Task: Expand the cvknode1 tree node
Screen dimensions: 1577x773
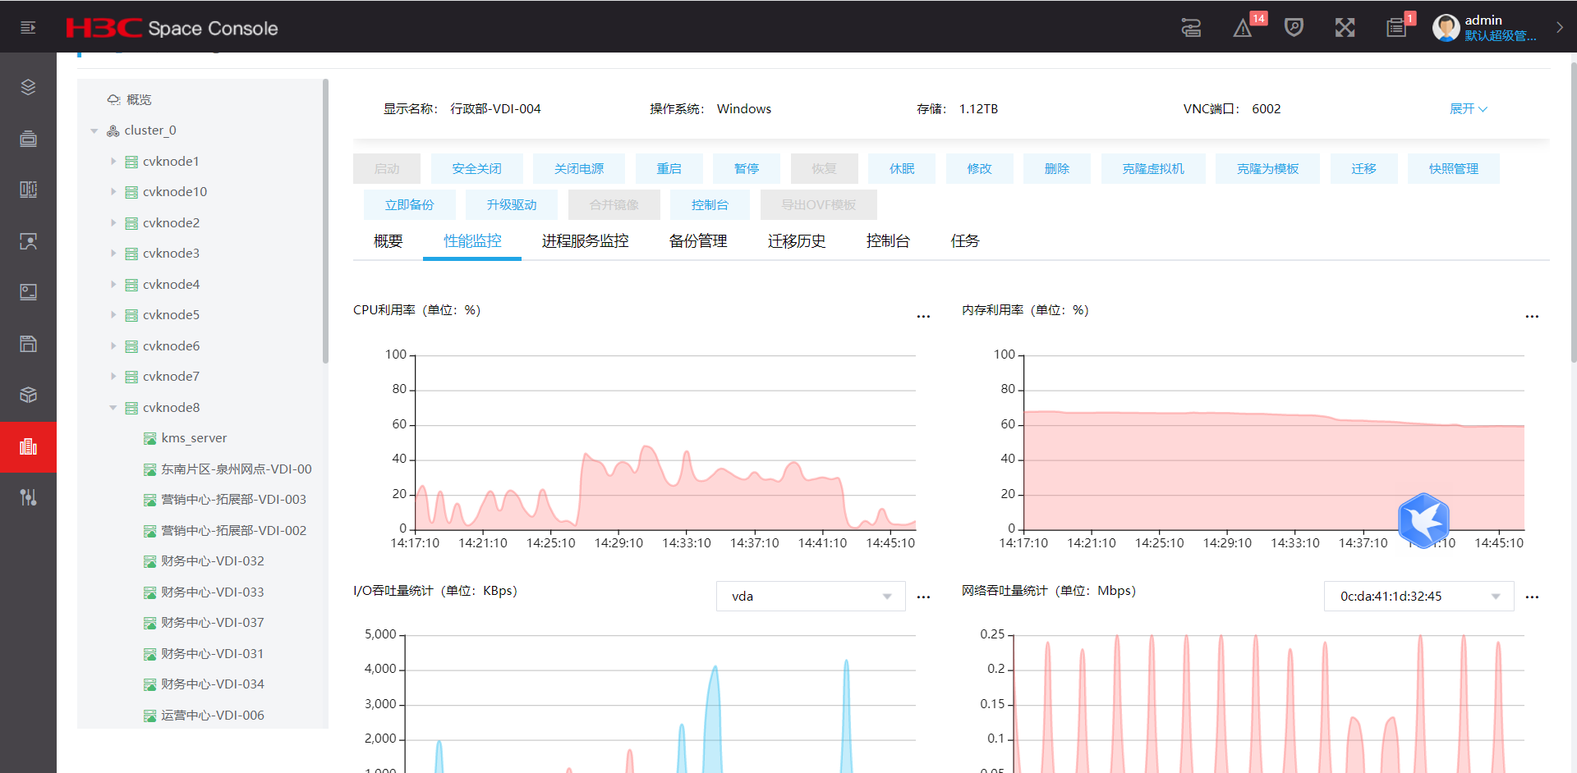Action: pos(113,162)
